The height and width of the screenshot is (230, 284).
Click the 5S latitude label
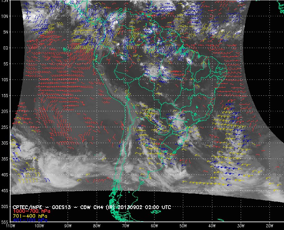pyautogui.click(x=6, y=64)
